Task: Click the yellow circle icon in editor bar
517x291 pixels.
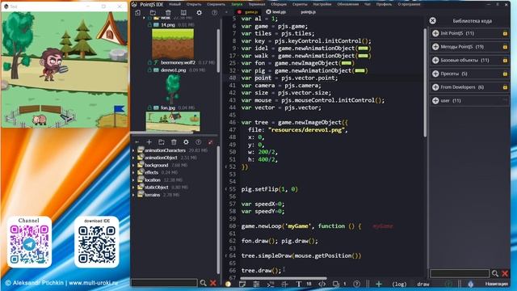Action: [x=228, y=284]
